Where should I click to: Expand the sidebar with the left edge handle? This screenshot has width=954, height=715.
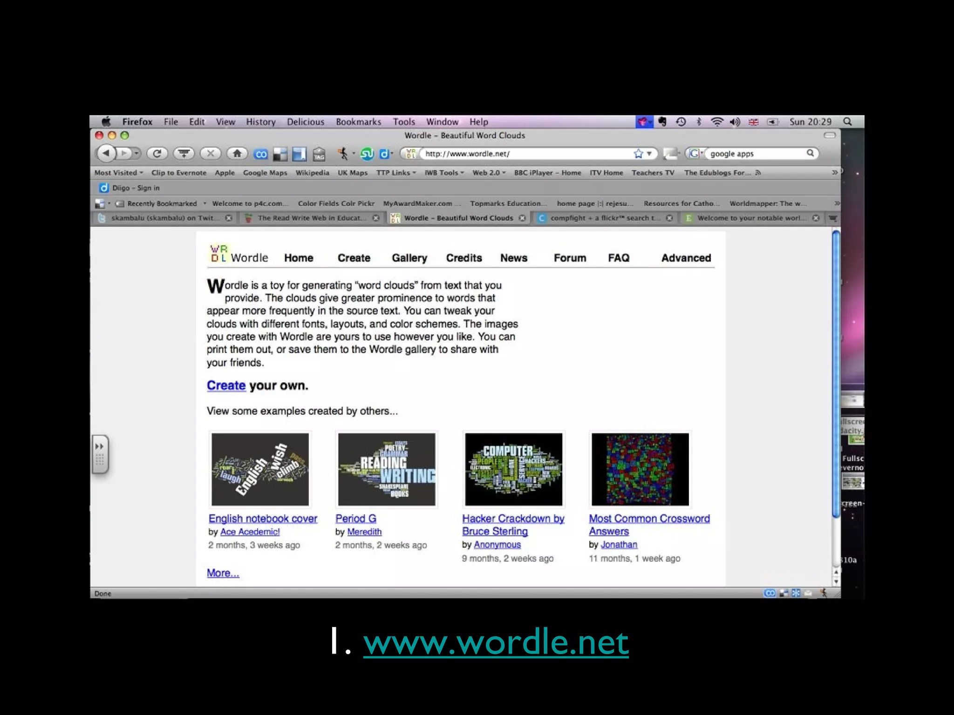click(x=100, y=454)
